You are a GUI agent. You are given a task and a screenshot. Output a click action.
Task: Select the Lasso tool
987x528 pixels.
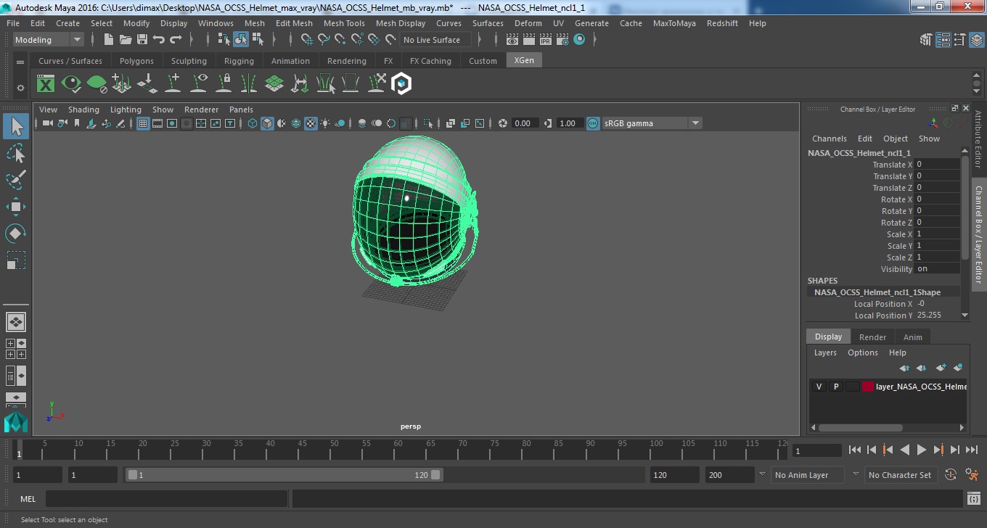(x=16, y=153)
